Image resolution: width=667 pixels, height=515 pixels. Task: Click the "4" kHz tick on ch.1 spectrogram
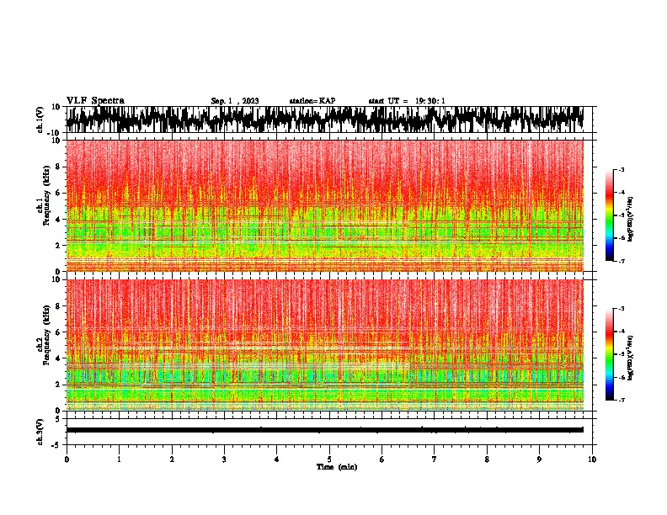point(59,220)
